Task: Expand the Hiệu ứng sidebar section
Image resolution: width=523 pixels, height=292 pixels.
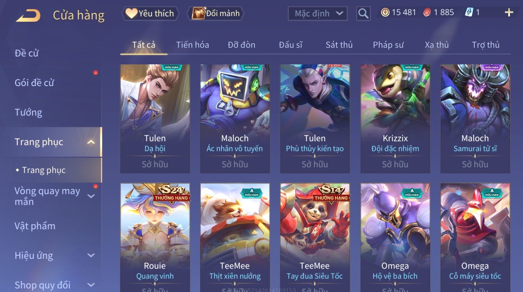Action: [91, 255]
